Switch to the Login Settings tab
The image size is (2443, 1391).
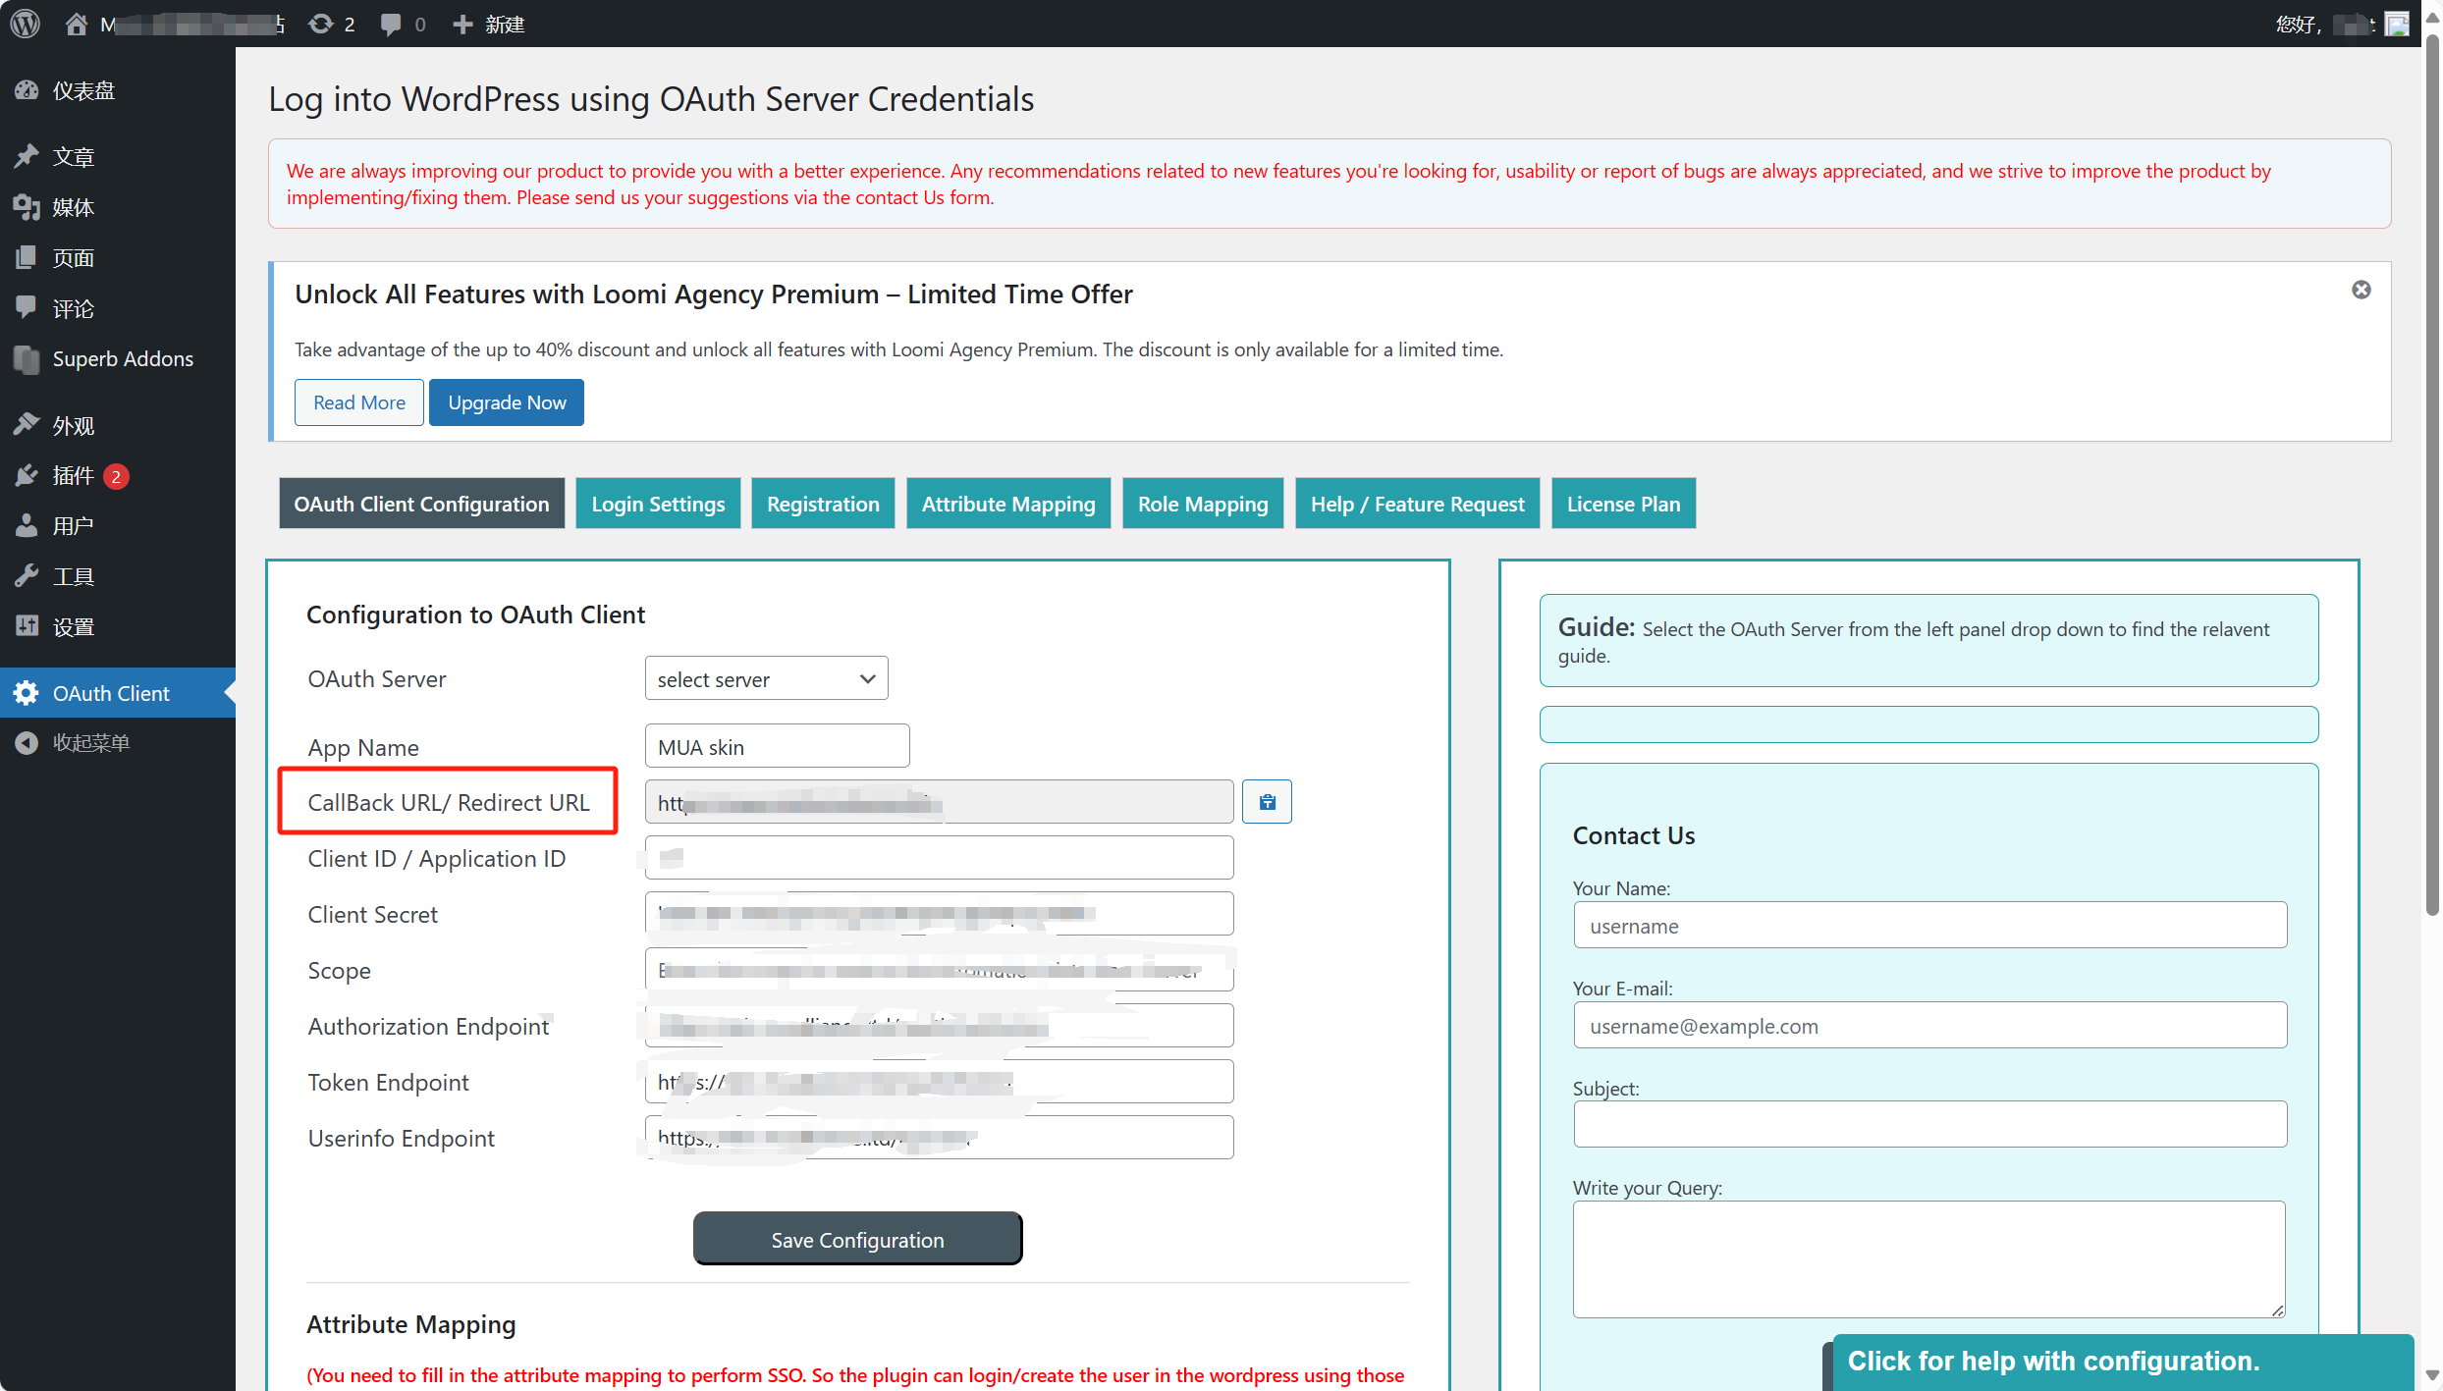(x=658, y=504)
